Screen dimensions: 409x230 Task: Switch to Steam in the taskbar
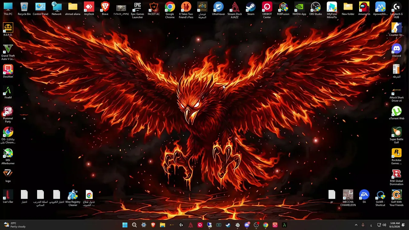click(x=228, y=225)
